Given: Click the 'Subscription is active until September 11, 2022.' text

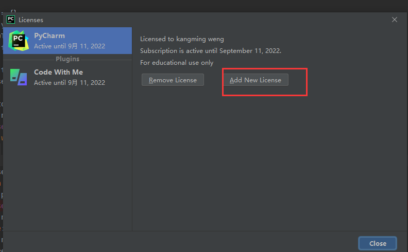Looking at the screenshot, I should pos(211,51).
